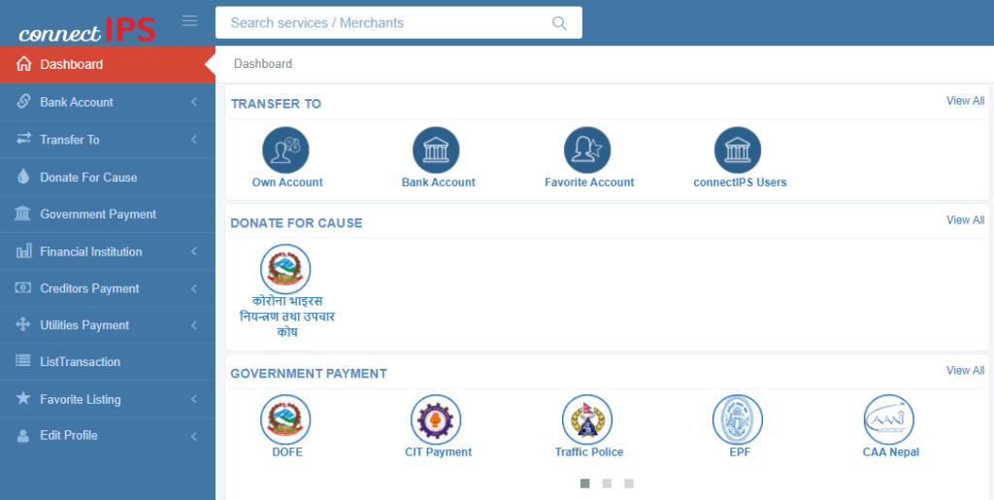The width and height of the screenshot is (994, 500).
Task: Click the Favorite Listing star icon
Action: 23,398
